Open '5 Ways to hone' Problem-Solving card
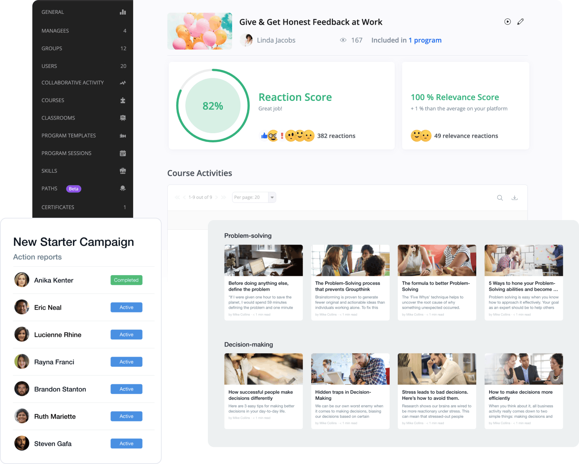The image size is (579, 464). (x=524, y=283)
